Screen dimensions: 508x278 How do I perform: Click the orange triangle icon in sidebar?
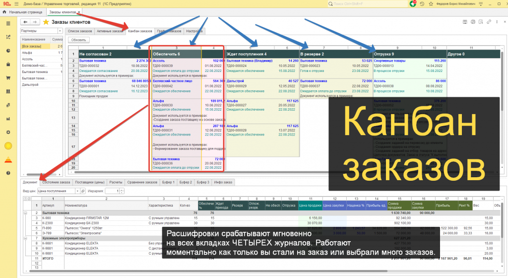8,160
